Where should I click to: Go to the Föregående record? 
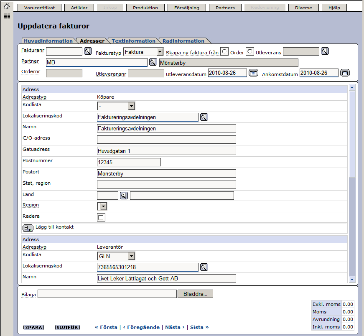(141, 327)
